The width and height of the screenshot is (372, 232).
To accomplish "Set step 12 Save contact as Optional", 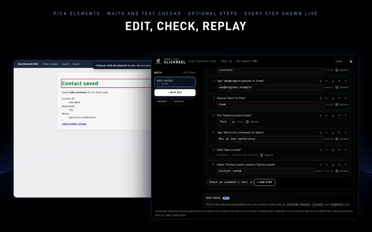I will click(x=262, y=155).
